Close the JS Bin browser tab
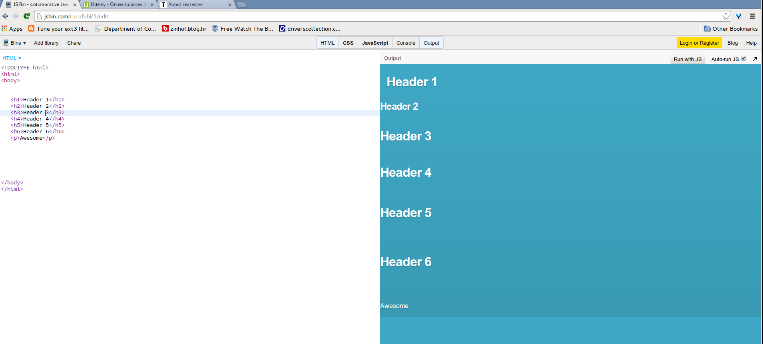Image resolution: width=763 pixels, height=344 pixels. click(75, 5)
